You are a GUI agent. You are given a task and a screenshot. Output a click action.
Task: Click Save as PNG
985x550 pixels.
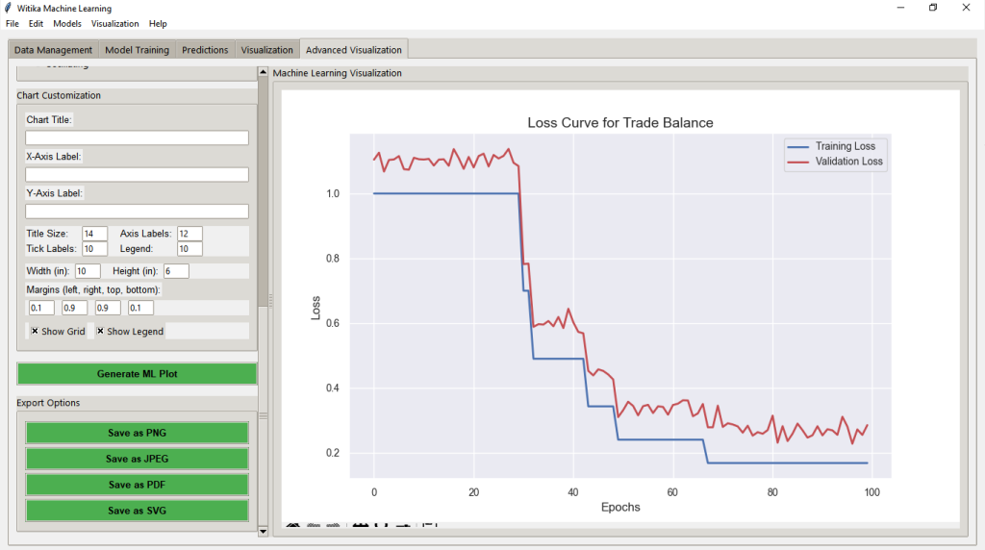(137, 433)
